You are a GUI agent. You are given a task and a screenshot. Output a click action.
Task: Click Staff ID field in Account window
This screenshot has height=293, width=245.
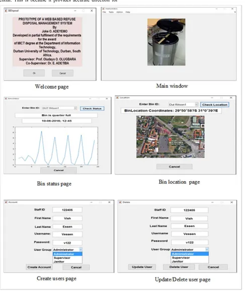coord(67,210)
